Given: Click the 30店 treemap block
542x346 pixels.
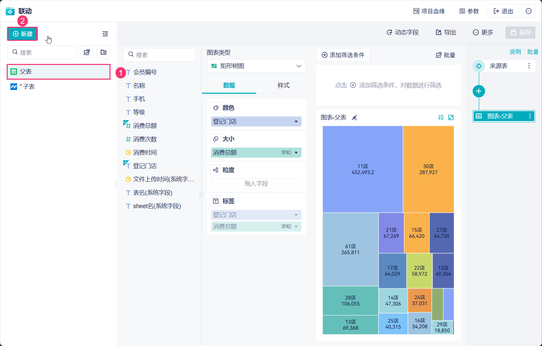Looking at the screenshot, I should pos(428,169).
